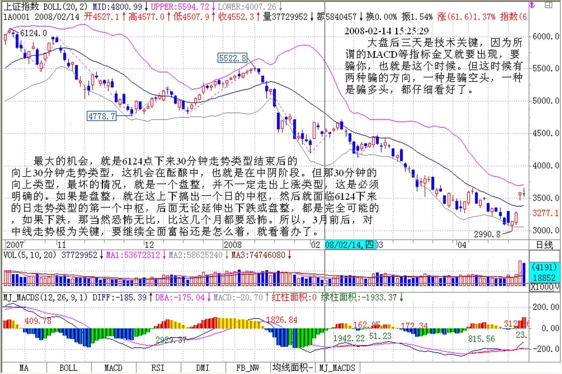Select the DMI indicator tab
This screenshot has width=562, height=374.
click(x=203, y=368)
